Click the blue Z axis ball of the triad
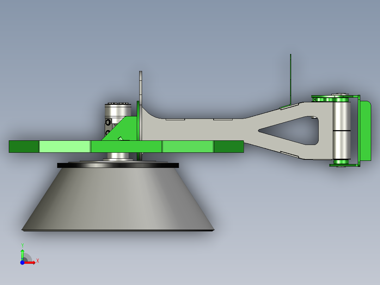Screen dimensions: 380x285 click(22, 262)
